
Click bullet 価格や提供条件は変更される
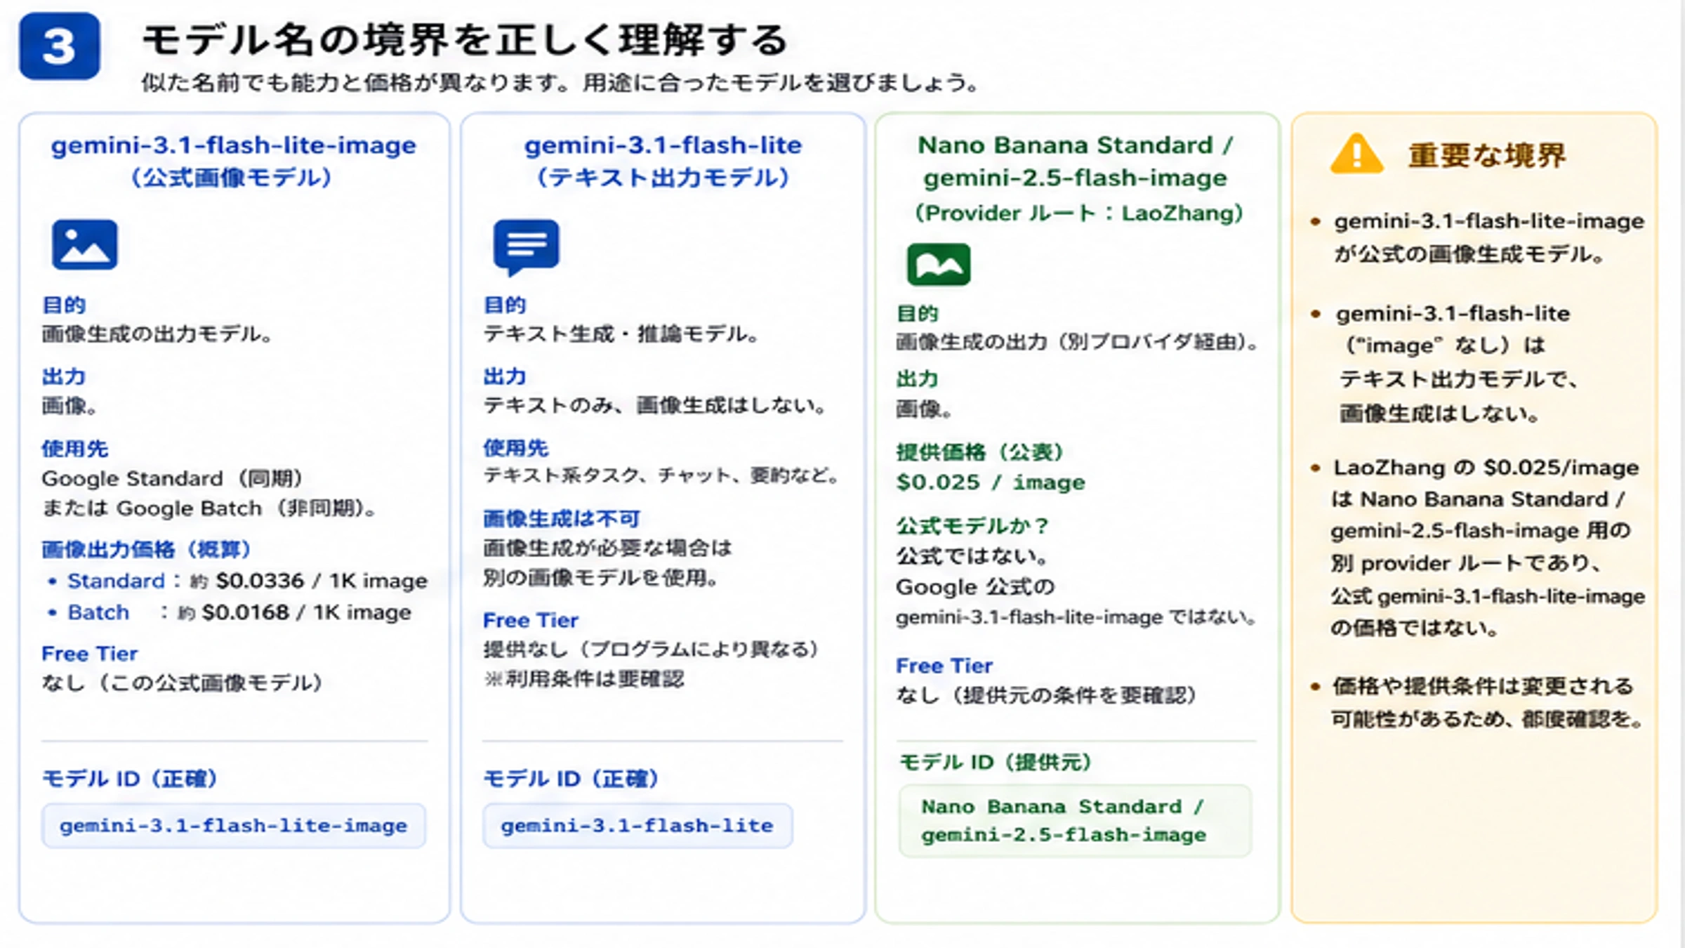coord(1484,686)
